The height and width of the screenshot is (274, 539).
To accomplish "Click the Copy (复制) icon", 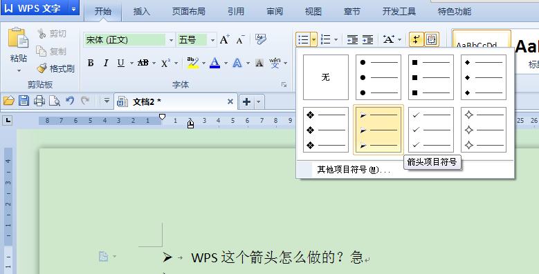I will pyautogui.click(x=42, y=51).
